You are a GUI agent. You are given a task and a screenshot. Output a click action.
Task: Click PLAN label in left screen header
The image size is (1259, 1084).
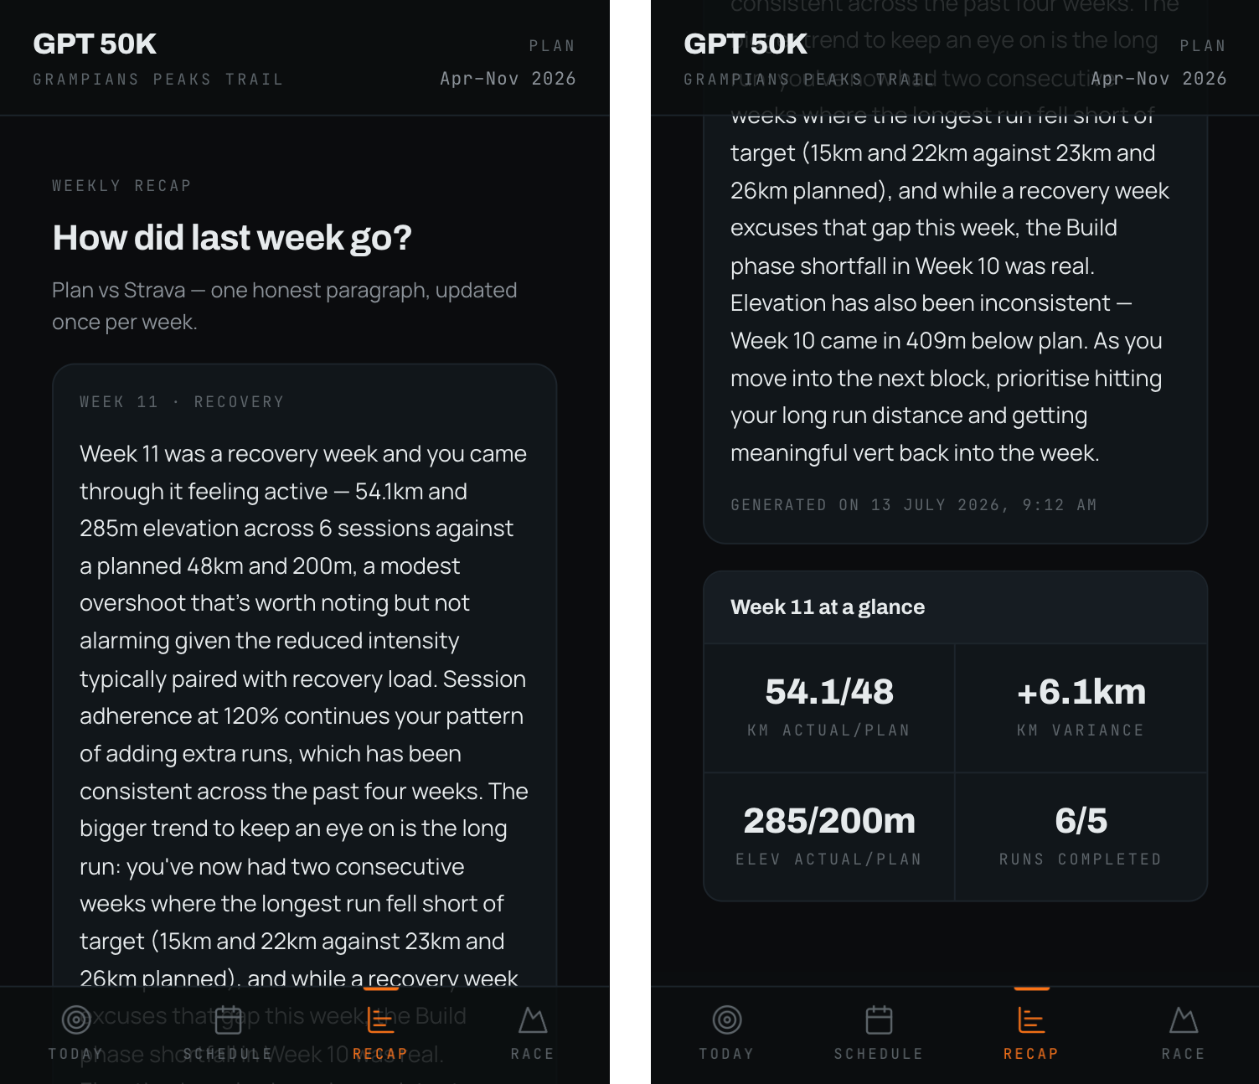pyautogui.click(x=552, y=46)
